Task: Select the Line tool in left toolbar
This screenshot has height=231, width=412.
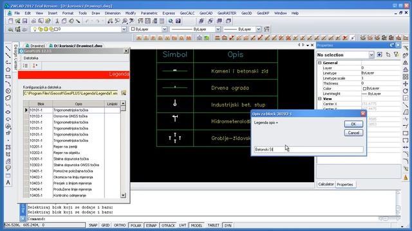Action: (8, 49)
